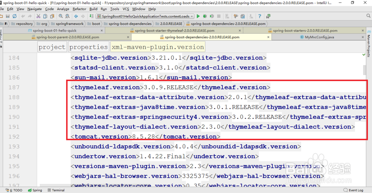
Task: Open the Code menu
Action: [49, 9]
